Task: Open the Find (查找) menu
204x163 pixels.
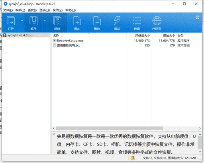Action: [32, 10]
